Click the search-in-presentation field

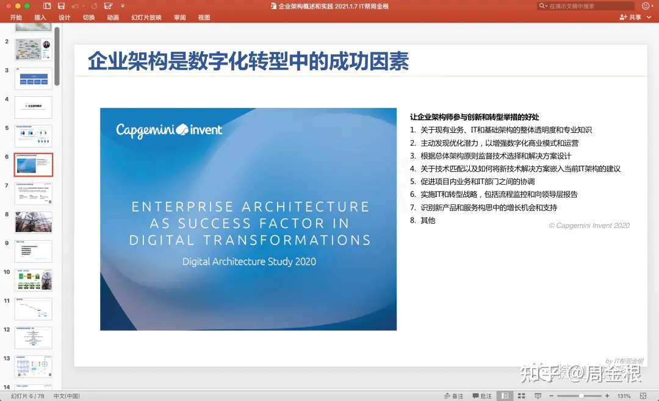click(x=586, y=6)
